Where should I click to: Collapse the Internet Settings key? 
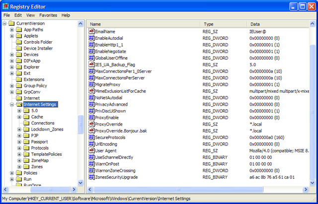click(x=12, y=105)
